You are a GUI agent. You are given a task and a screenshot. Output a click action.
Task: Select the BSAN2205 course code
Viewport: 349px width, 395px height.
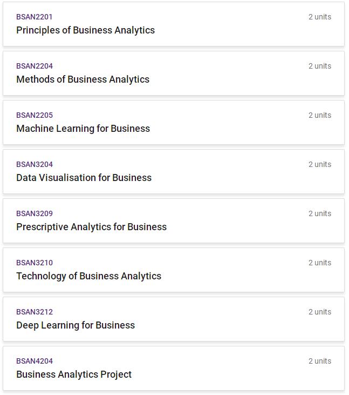point(35,115)
